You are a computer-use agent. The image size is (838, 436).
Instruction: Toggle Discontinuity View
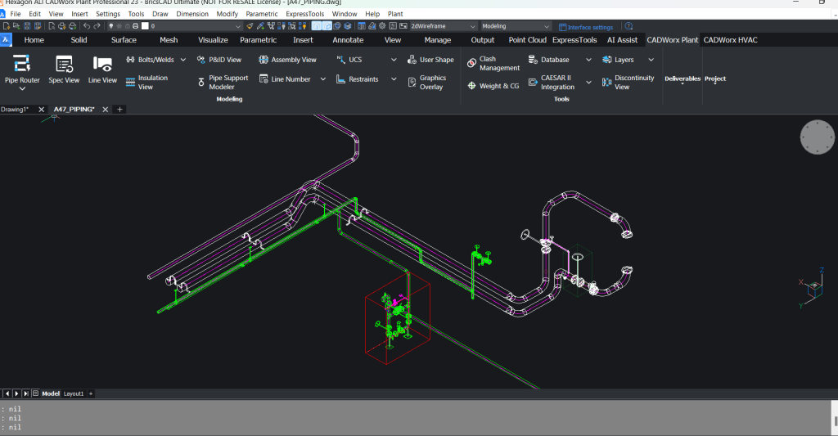628,83
